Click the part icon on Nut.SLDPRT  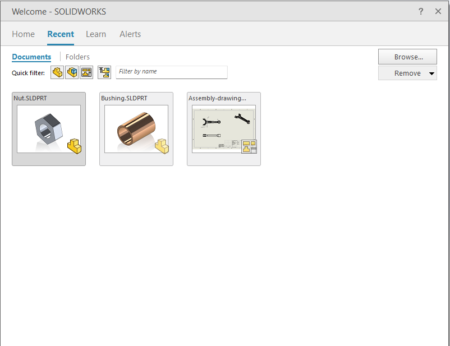(74, 146)
